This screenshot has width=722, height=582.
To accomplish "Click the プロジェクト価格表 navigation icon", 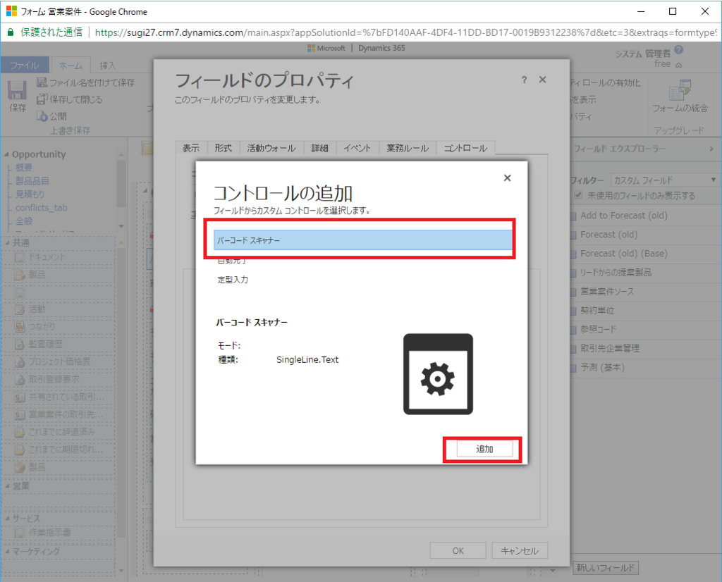I will pyautogui.click(x=19, y=362).
